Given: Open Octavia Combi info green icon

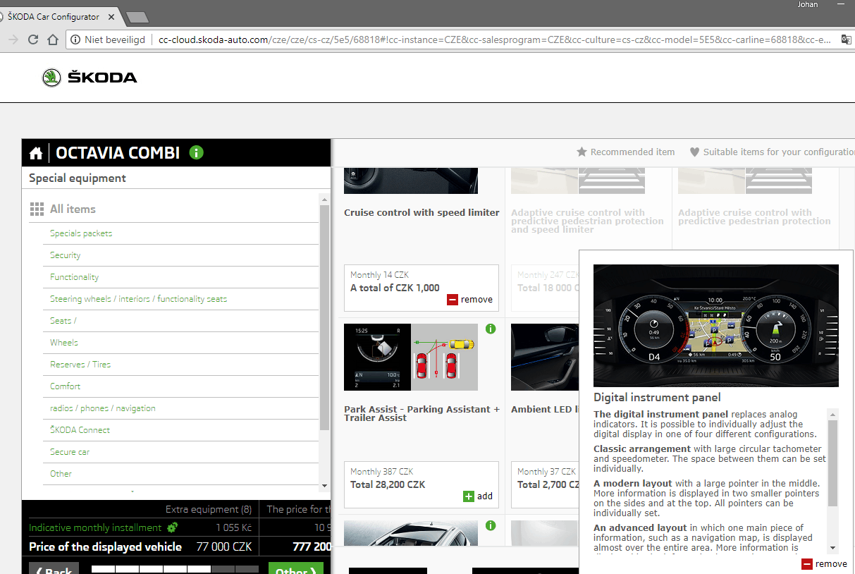Looking at the screenshot, I should click(x=197, y=152).
